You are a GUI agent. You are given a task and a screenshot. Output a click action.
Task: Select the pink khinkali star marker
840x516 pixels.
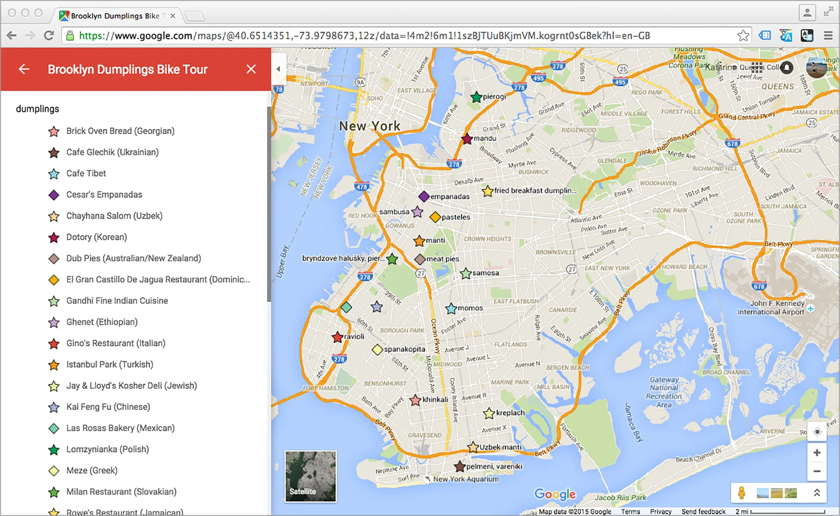coord(415,400)
